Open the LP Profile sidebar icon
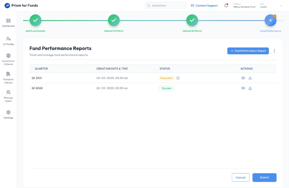Viewport: 289px width, 188px height. click(8, 39)
